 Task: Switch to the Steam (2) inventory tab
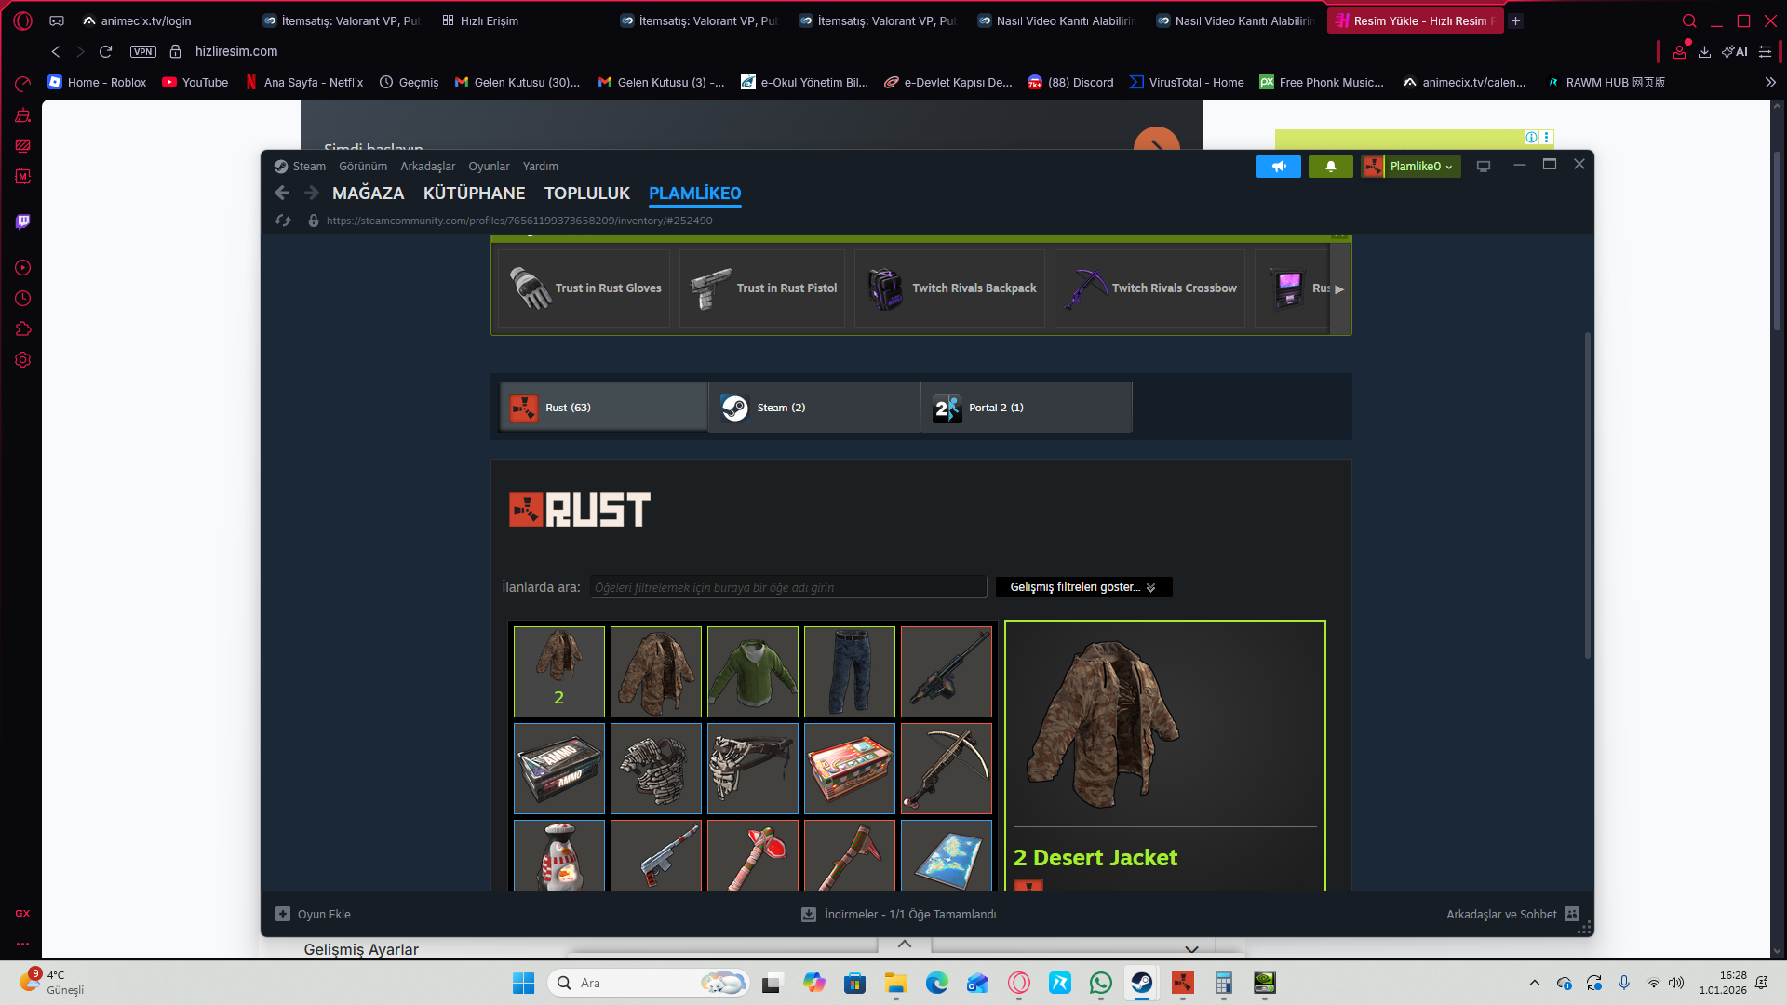pyautogui.click(x=814, y=408)
